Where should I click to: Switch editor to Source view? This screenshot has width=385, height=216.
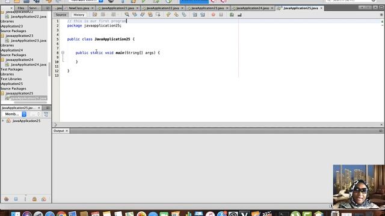tap(61, 14)
